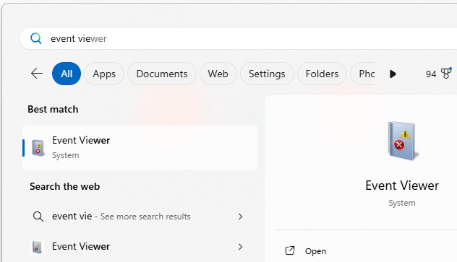Switch to the Folders filter
Image resolution: width=457 pixels, height=262 pixels.
pyautogui.click(x=322, y=74)
